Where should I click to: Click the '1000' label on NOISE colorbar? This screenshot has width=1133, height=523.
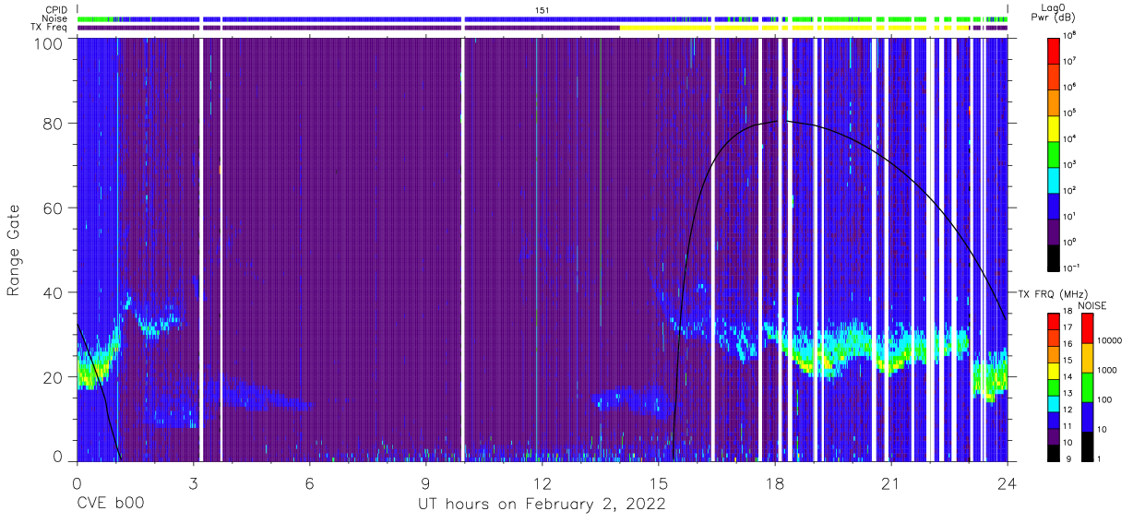(x=1109, y=370)
